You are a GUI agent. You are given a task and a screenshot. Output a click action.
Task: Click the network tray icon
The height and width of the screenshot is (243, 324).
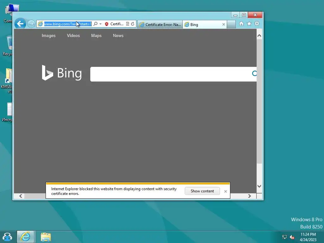click(284, 237)
